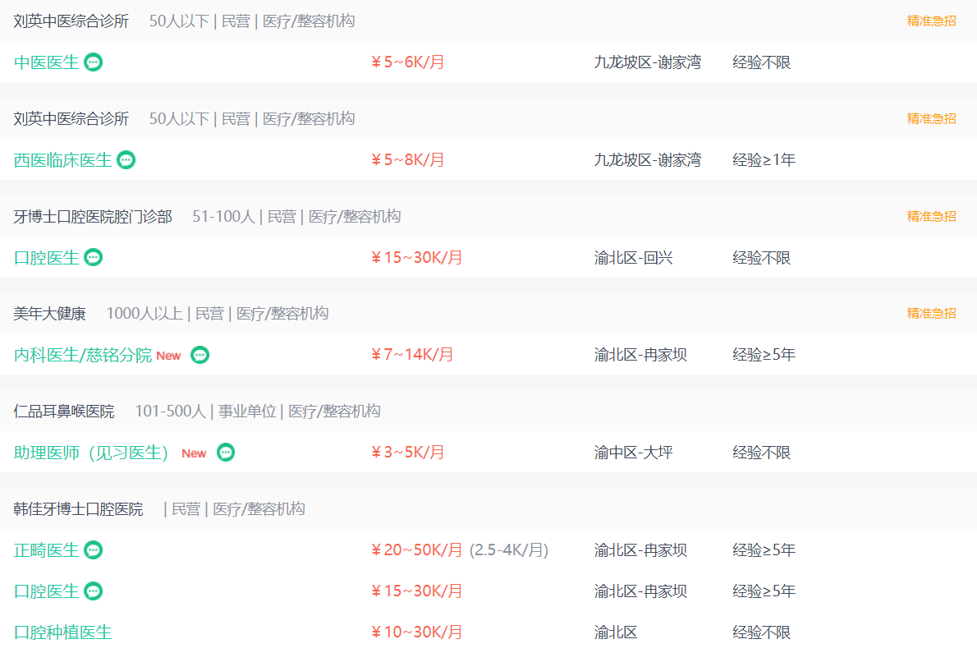Image resolution: width=977 pixels, height=653 pixels.
Task: Open the 口腔种植医生 job listing
Action: coord(62,632)
